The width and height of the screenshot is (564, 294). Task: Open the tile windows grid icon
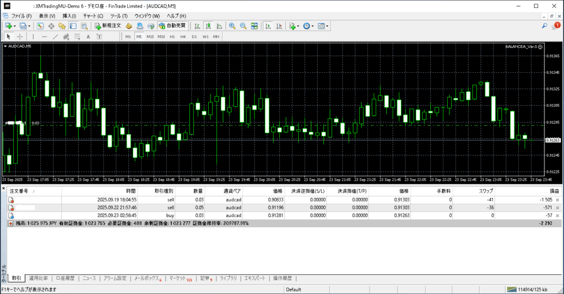(x=254, y=26)
